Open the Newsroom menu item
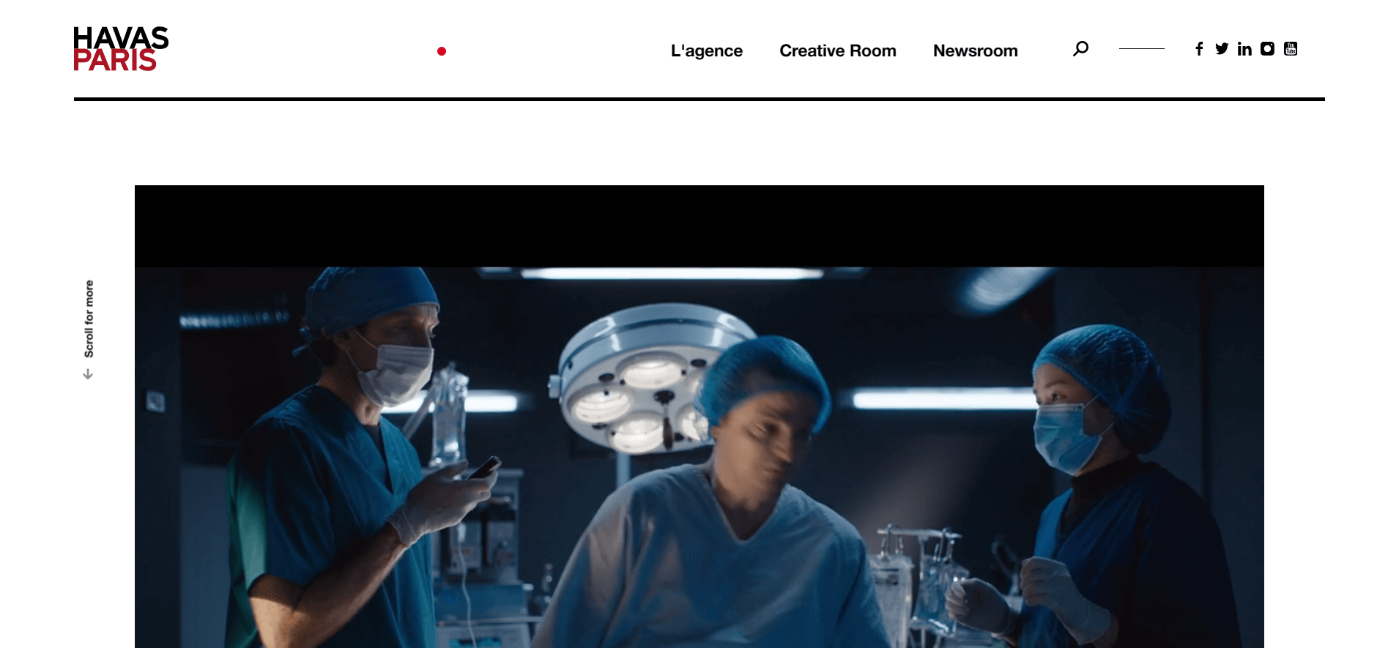 976,51
